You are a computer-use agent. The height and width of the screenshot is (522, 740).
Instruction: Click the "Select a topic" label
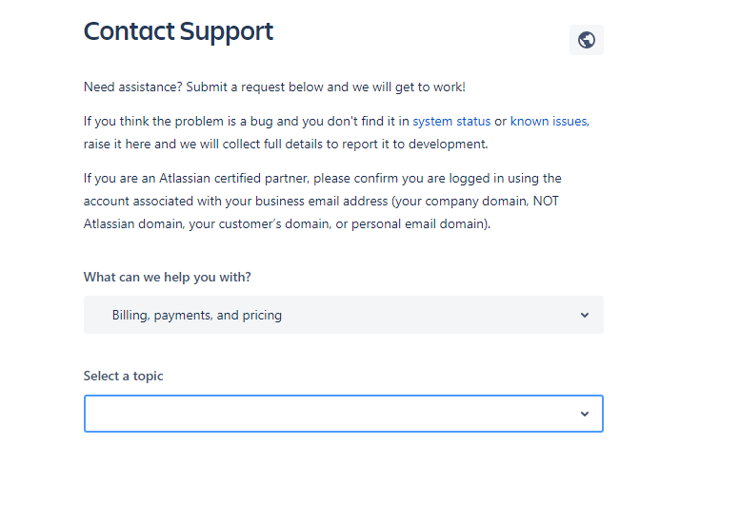coord(124,376)
